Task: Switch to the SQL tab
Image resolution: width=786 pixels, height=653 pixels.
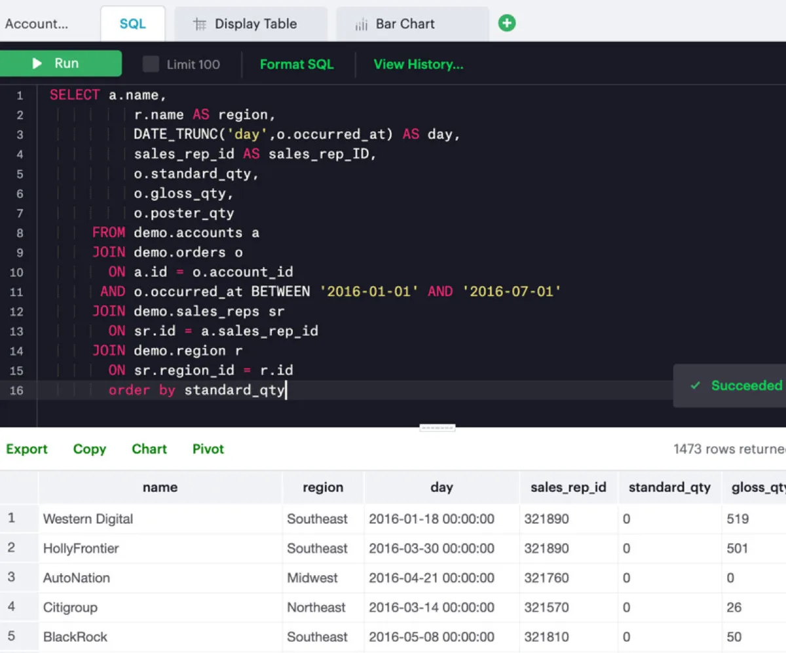Action: 132,24
